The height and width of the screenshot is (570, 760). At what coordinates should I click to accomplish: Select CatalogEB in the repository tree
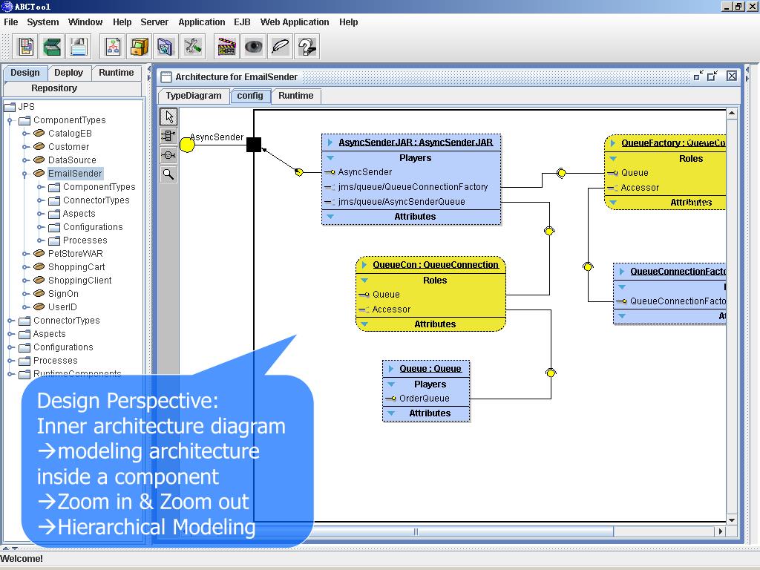pyautogui.click(x=70, y=134)
